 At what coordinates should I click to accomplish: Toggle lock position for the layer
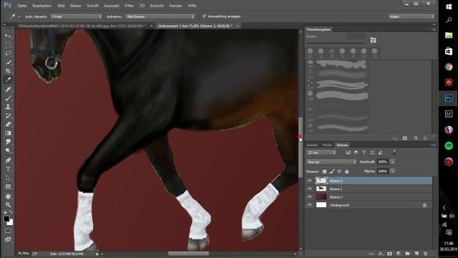click(x=339, y=171)
